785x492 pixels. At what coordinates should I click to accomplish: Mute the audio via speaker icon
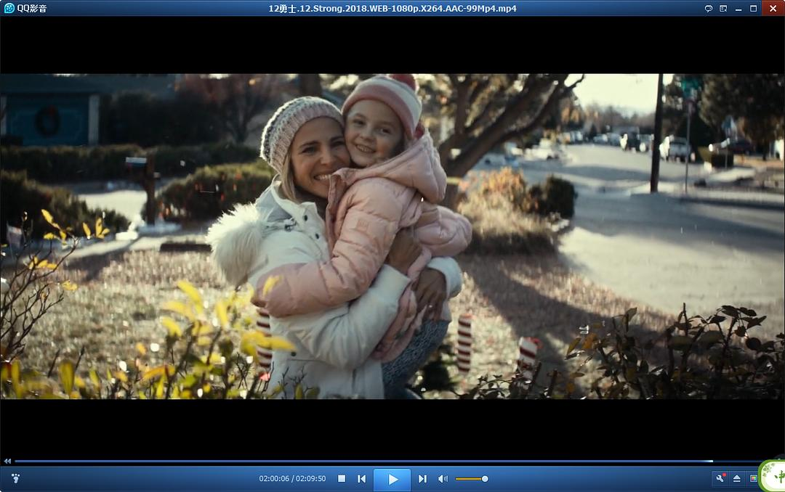[443, 479]
